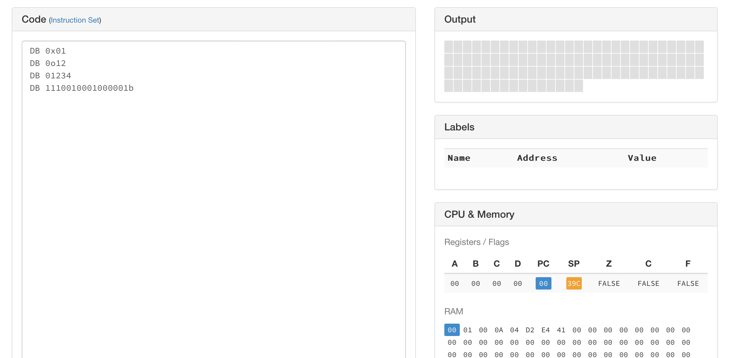Click the highlighted first RAM cell 00
The image size is (749, 358).
tap(452, 330)
